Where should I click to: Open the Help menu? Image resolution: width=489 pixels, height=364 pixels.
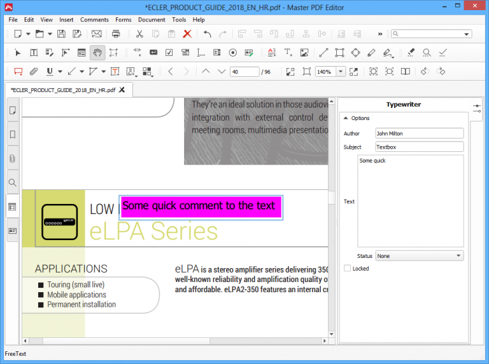click(x=199, y=20)
